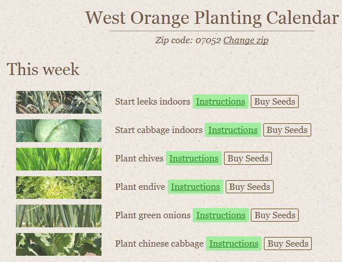Select the endive photo thumbnail
Viewport: 342px width, 262px height.
(59, 188)
